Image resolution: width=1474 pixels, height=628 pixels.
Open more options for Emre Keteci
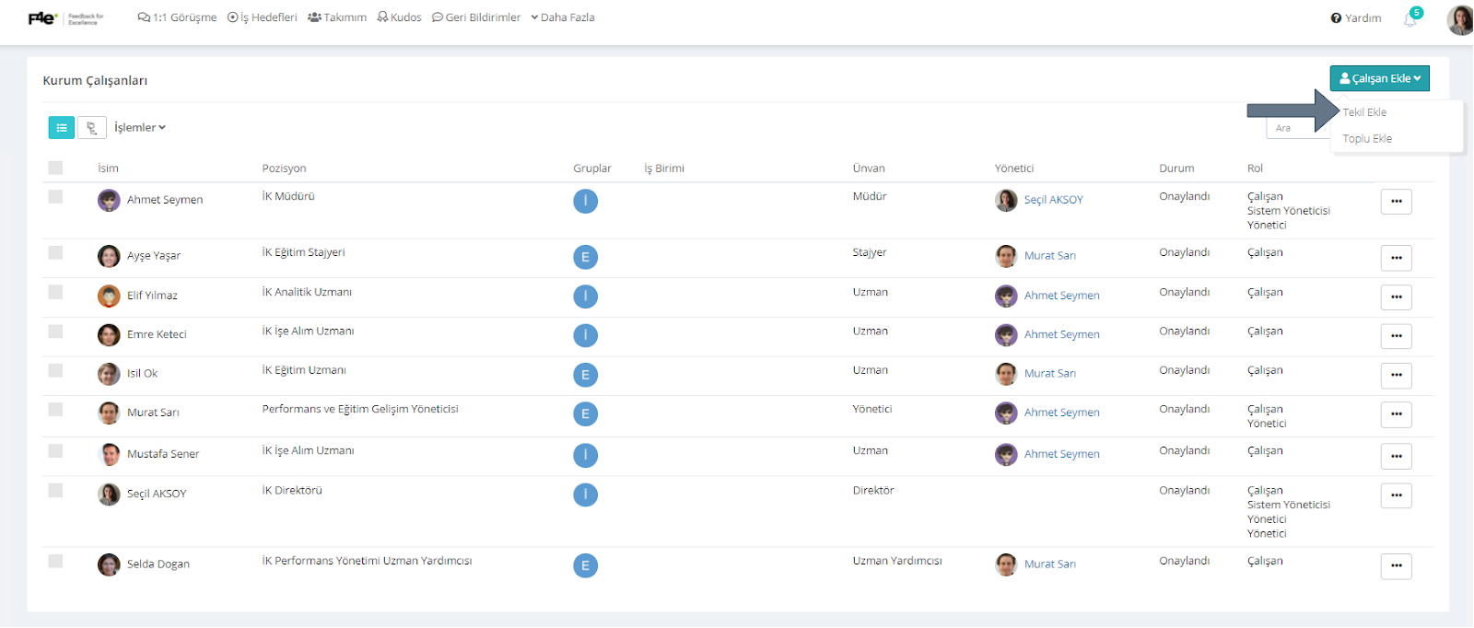1397,336
